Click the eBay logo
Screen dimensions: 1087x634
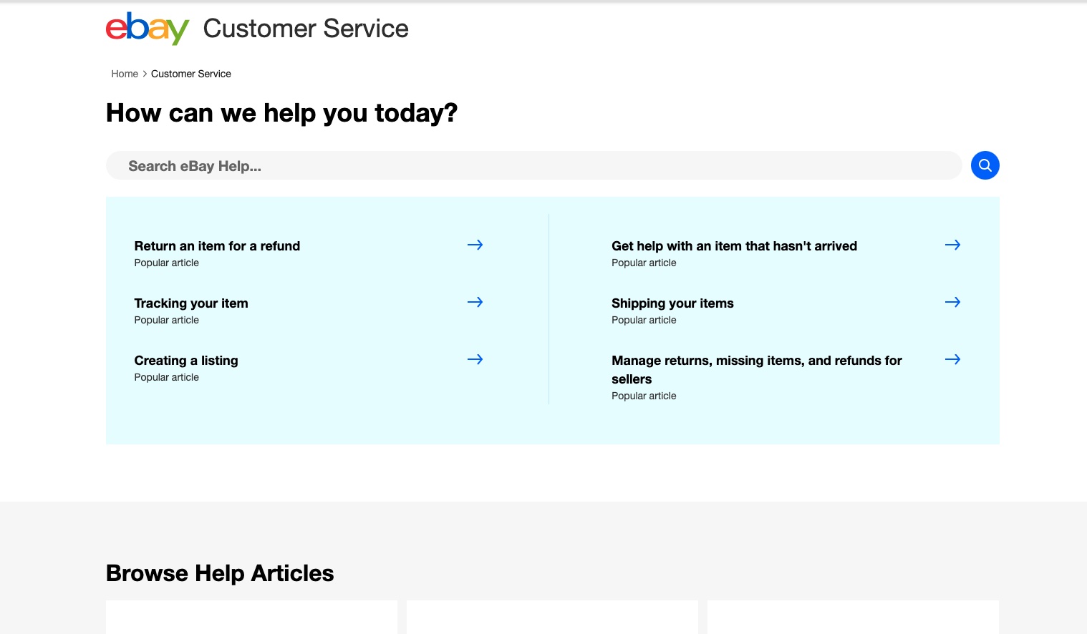click(x=148, y=29)
